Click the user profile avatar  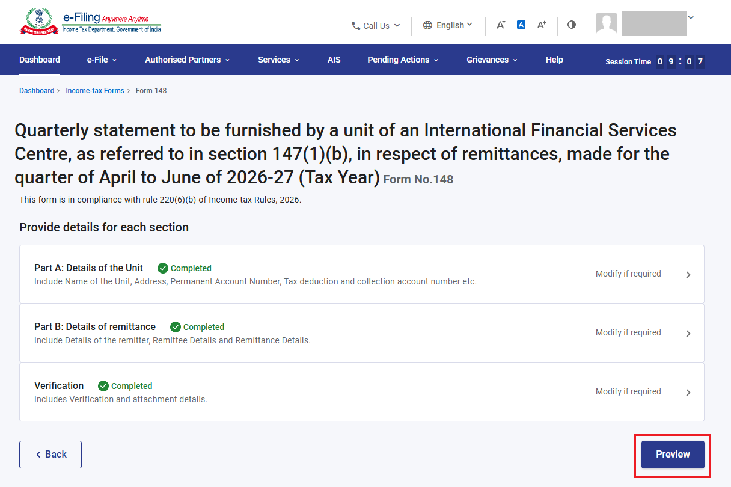pos(607,23)
